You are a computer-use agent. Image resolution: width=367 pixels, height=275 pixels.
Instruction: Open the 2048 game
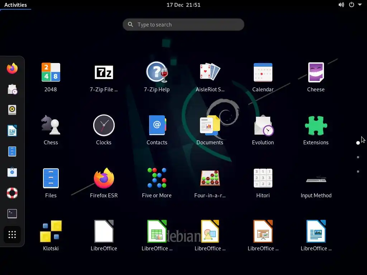point(51,72)
